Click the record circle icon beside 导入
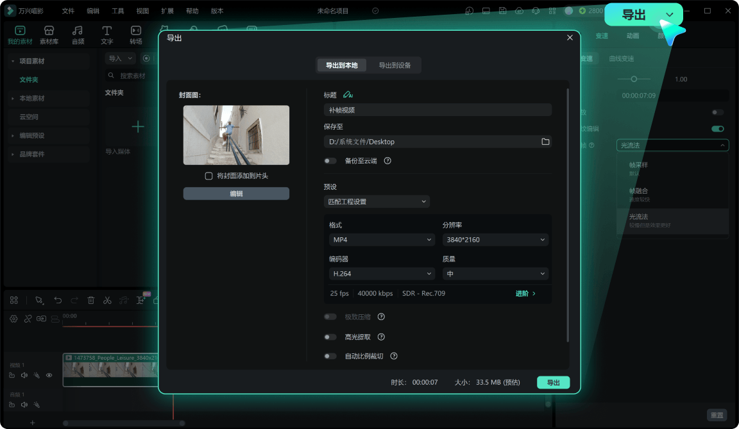The height and width of the screenshot is (429, 739). tap(146, 58)
